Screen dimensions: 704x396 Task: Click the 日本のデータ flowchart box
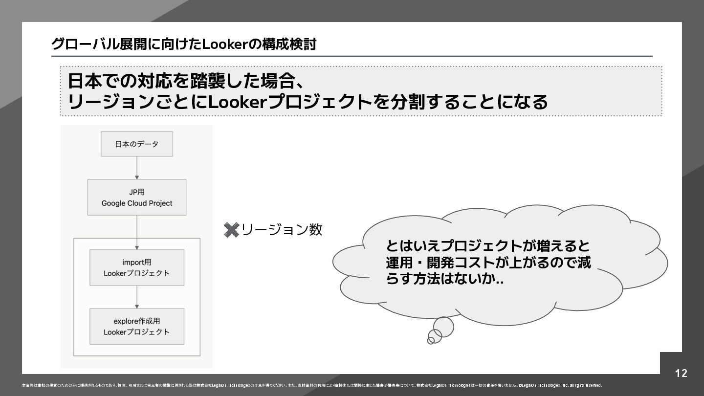click(137, 144)
